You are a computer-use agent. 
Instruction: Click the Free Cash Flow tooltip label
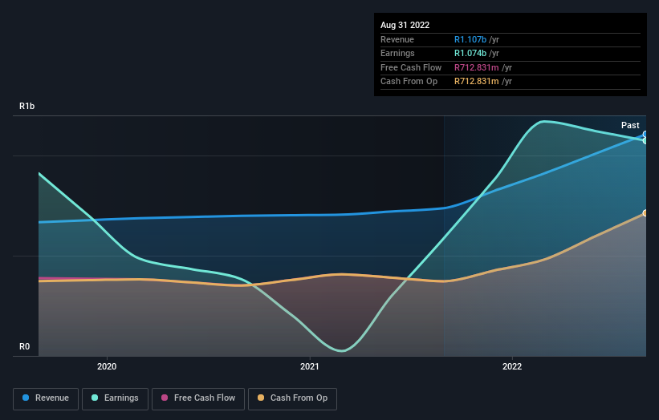point(411,67)
